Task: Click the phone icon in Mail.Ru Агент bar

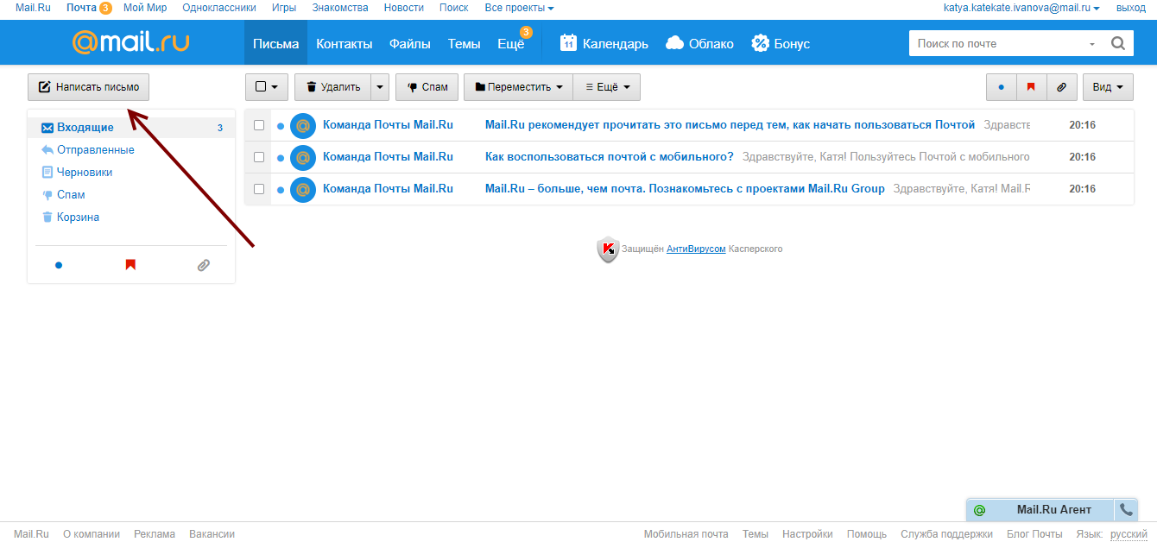Action: [1126, 510]
